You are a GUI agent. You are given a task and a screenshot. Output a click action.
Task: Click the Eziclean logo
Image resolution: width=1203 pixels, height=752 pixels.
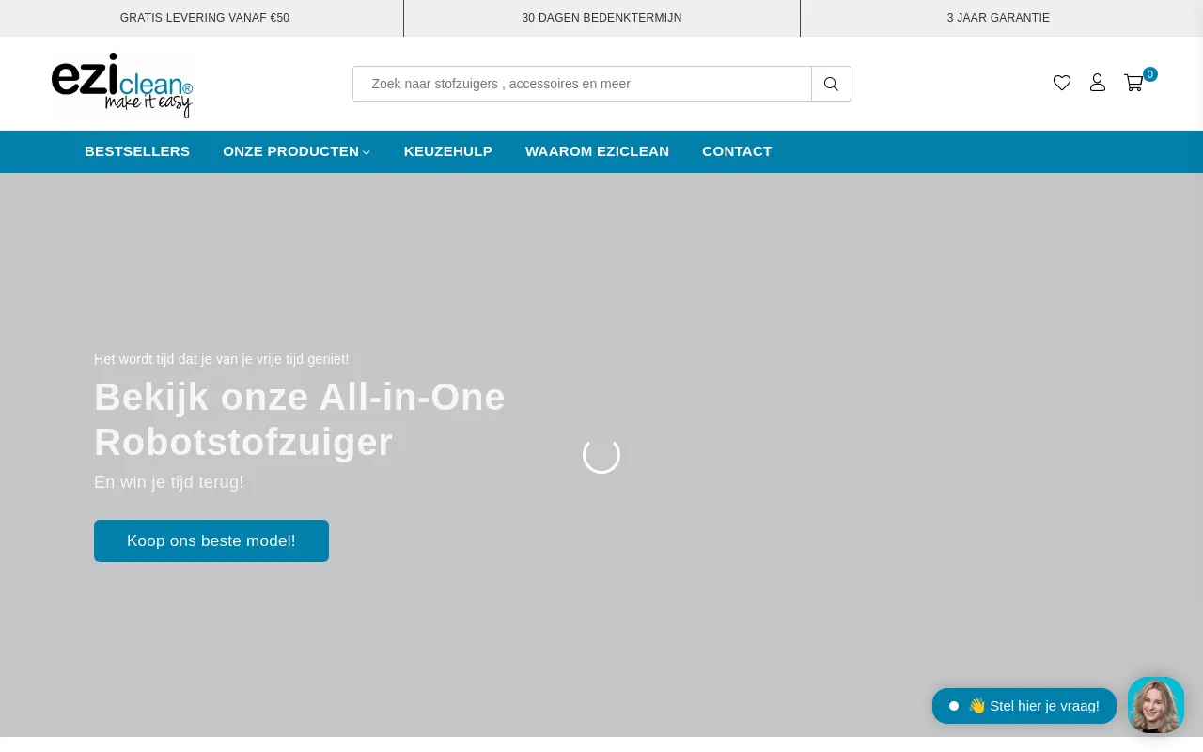tap(122, 85)
